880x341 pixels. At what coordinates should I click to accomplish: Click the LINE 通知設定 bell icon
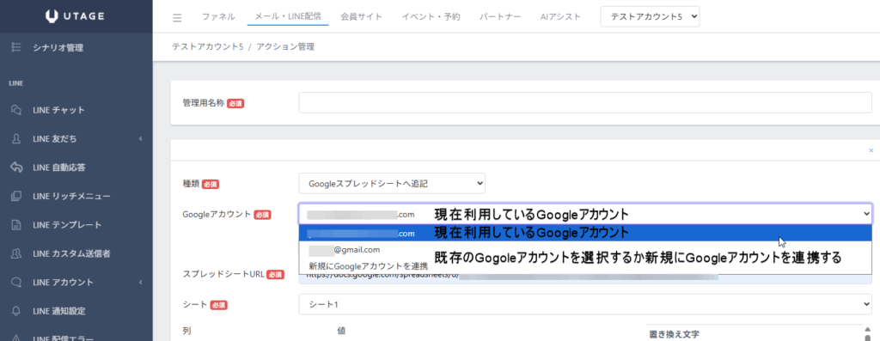tap(16, 311)
